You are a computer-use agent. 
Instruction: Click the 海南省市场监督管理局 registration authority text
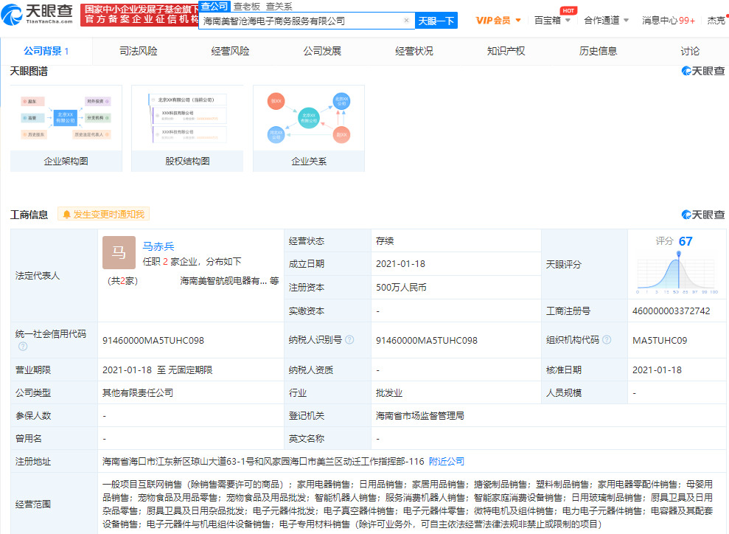(x=420, y=416)
